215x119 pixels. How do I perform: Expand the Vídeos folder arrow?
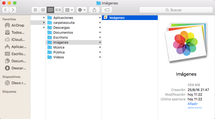[x=100, y=57]
